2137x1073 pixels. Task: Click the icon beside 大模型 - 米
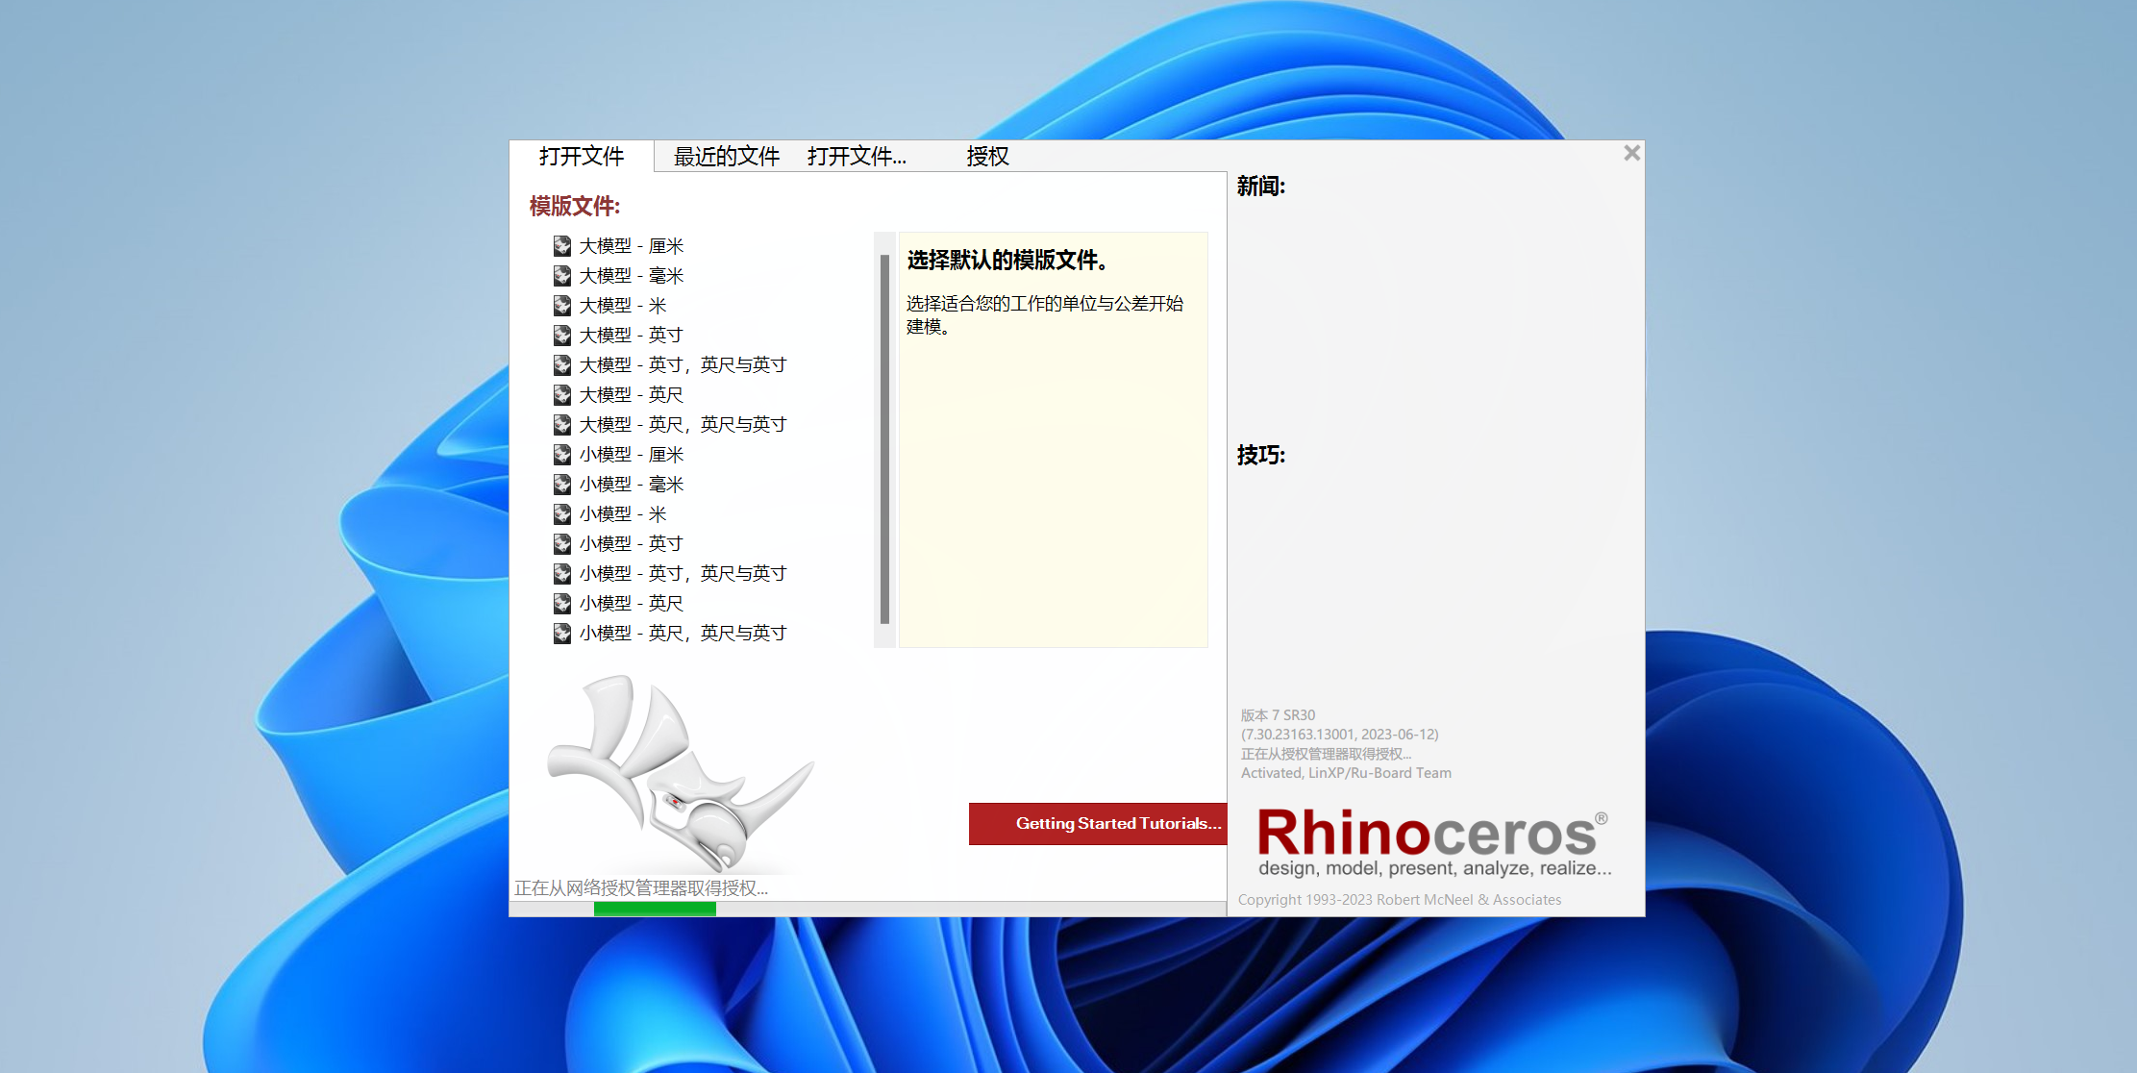(562, 306)
